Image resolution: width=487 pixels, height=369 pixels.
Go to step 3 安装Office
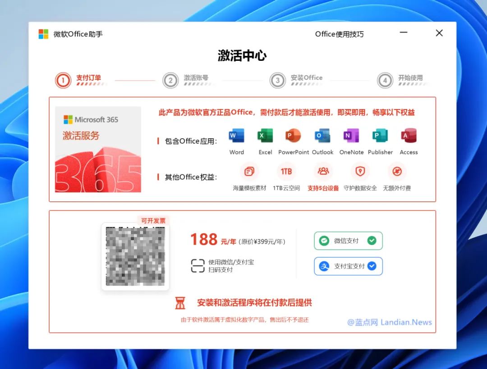coord(297,80)
